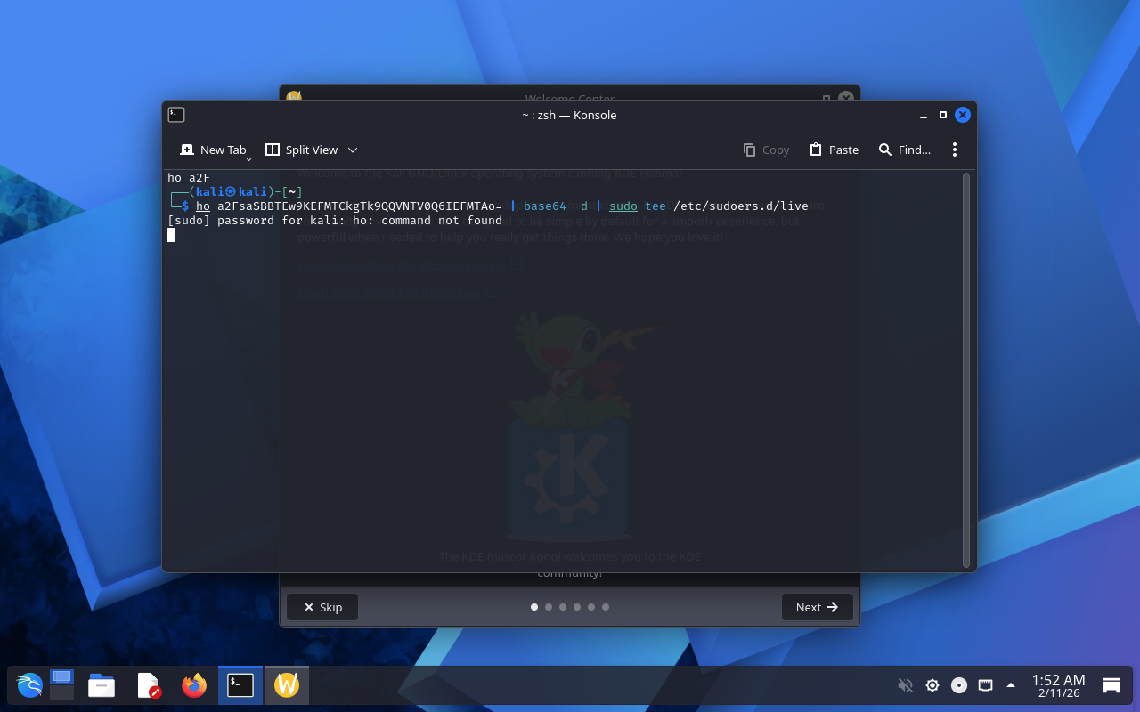Viewport: 1140px width, 712px height.
Task: Select the third page indicator dot
Action: pyautogui.click(x=563, y=607)
